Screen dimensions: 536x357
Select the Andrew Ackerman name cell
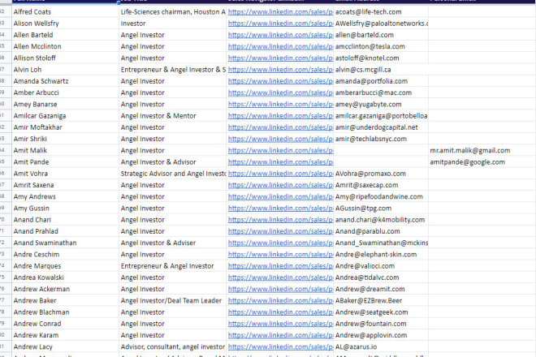point(65,289)
